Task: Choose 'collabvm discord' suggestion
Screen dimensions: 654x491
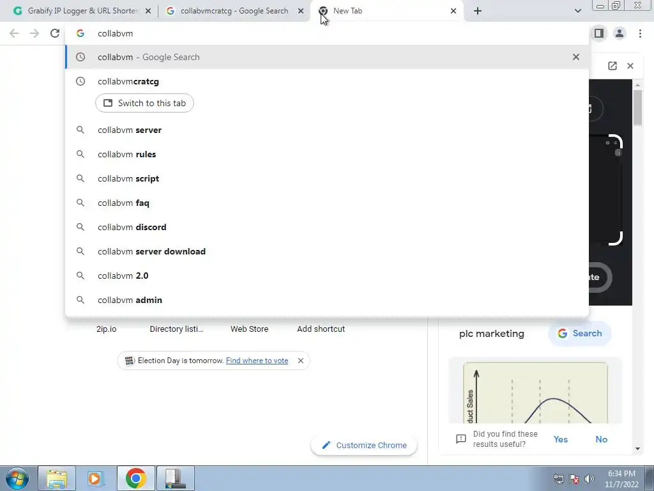Action: (326, 227)
